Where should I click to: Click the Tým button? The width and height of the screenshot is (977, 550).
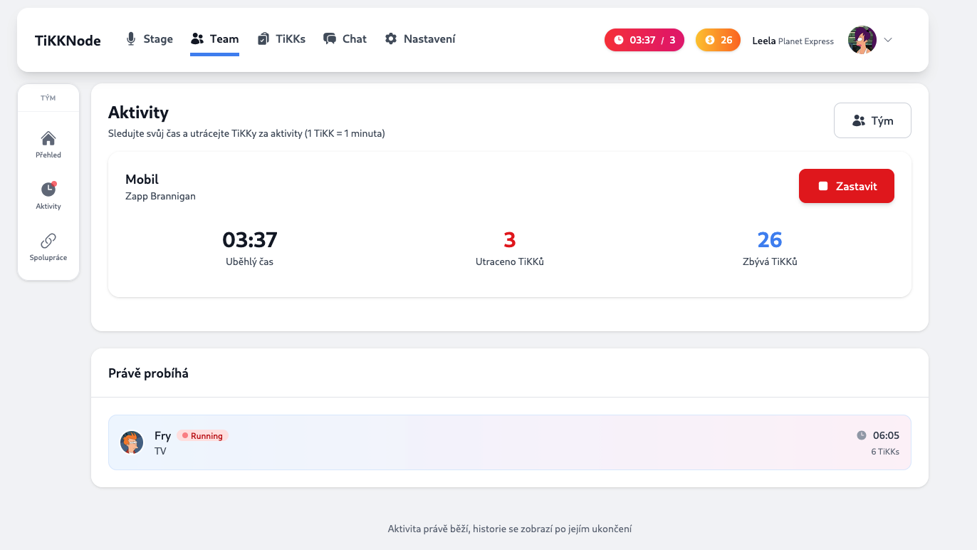coord(872,120)
